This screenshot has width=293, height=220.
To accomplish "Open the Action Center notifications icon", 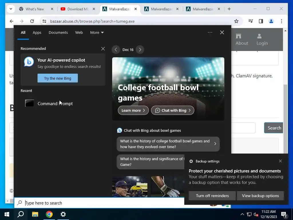I will [284, 215].
